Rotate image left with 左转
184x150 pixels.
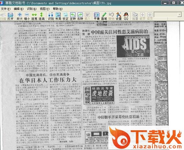point(73,16)
